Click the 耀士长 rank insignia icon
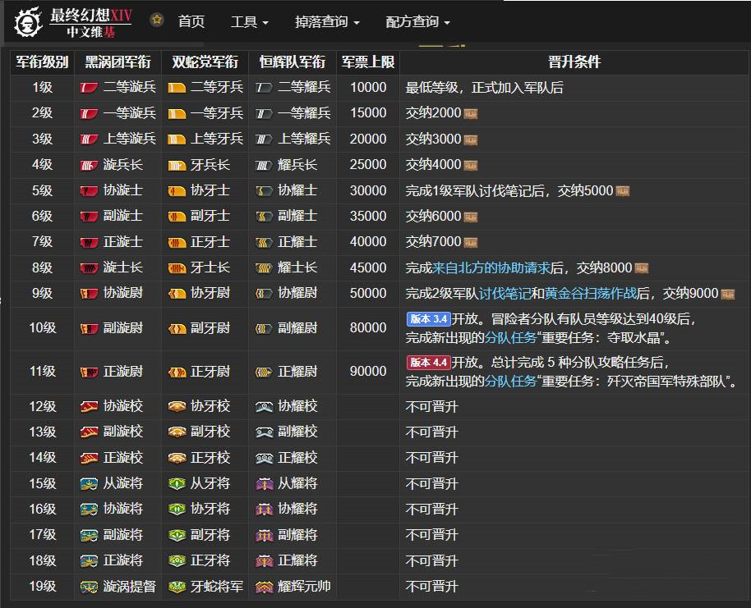Viewport: 751px width, 608px height. click(x=264, y=267)
